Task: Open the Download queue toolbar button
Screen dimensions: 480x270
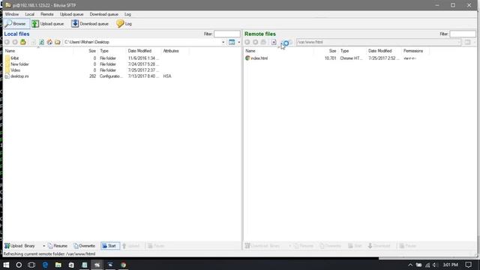Action: coord(90,23)
